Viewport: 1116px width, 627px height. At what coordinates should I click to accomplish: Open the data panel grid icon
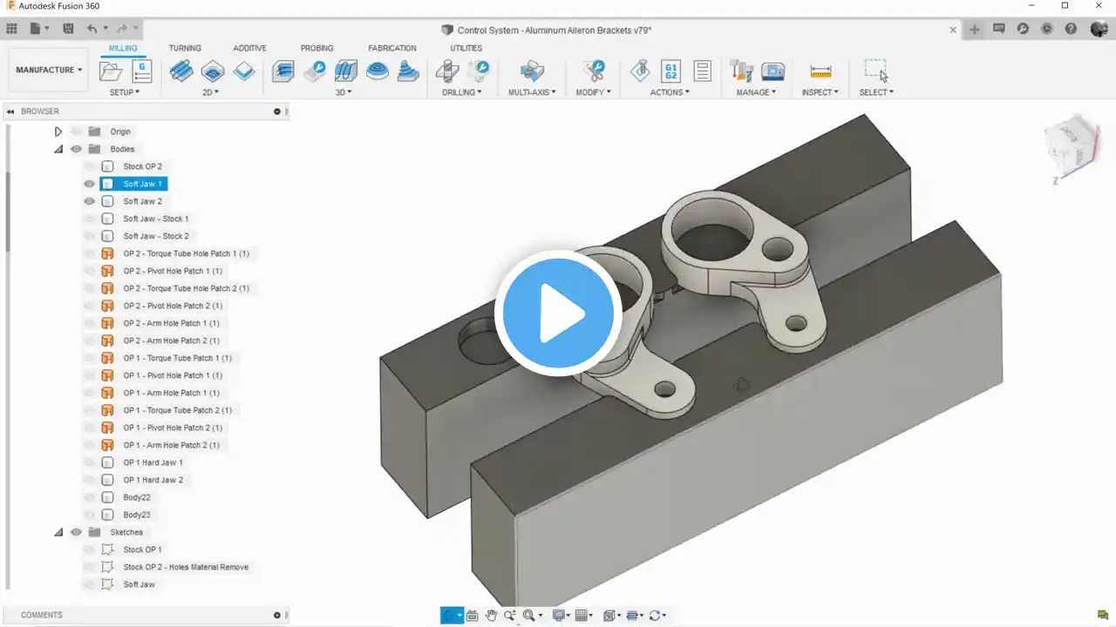(x=12, y=29)
